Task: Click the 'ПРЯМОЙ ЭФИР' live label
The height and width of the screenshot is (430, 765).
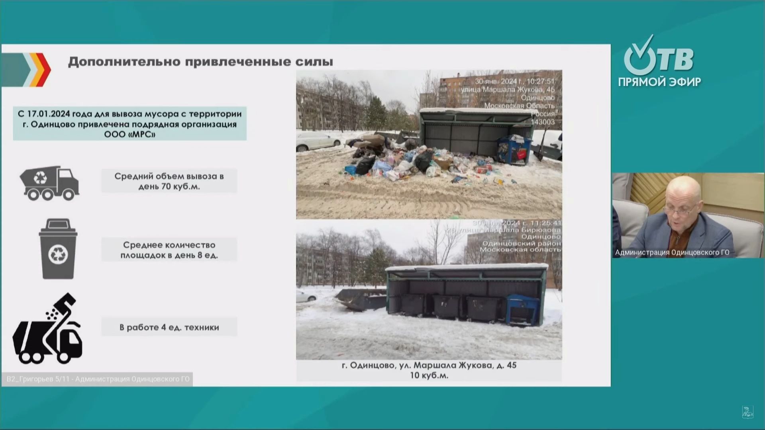Action: [x=659, y=82]
